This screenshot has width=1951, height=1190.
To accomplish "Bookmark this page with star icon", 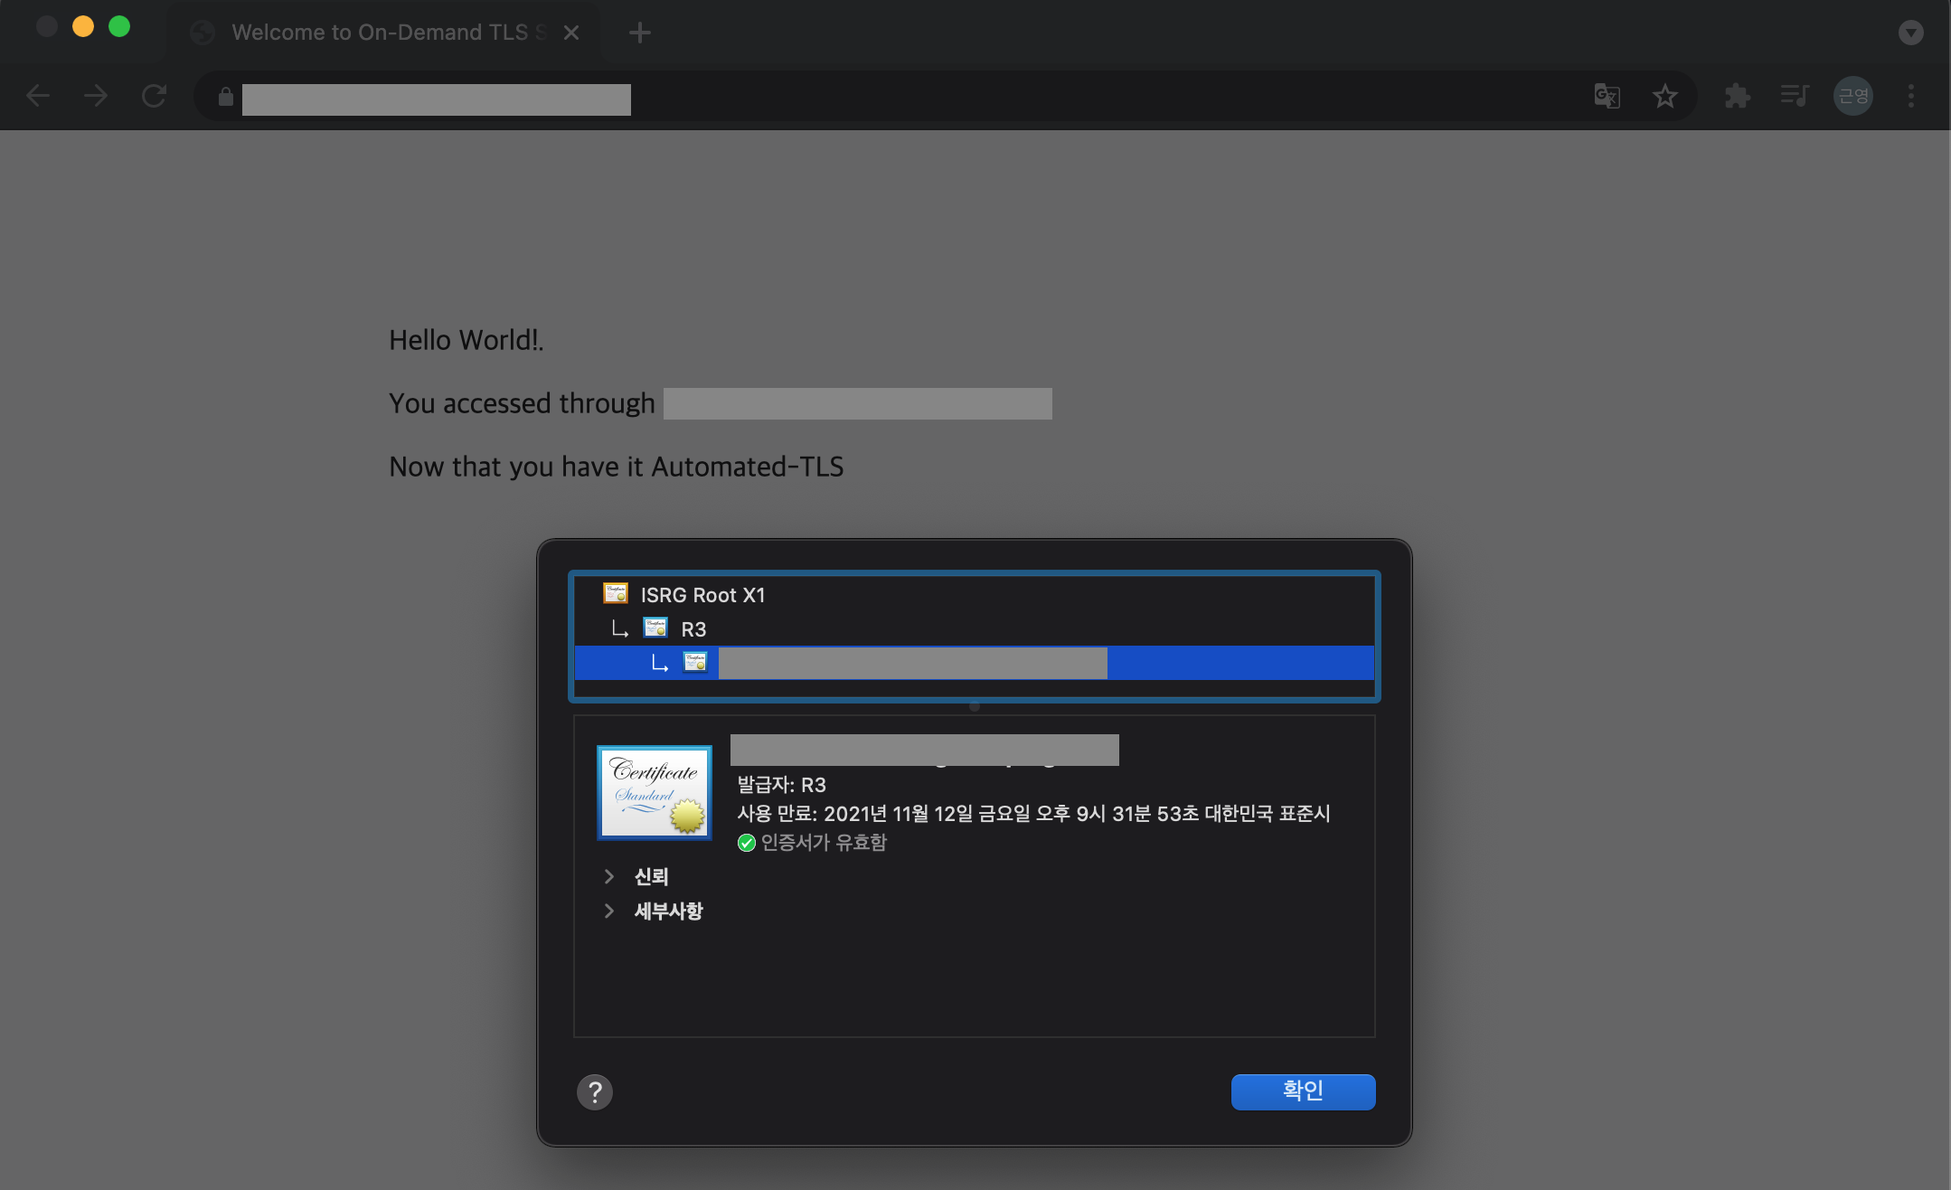I will pos(1664,96).
